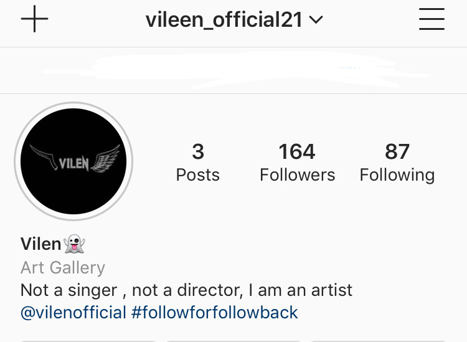Image resolution: width=467 pixels, height=342 pixels.
Task: Open the hamburger menu icon
Action: 432,19
